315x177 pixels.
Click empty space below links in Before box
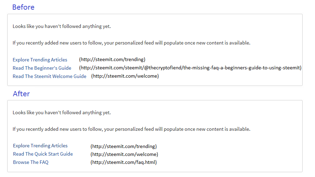(x=155, y=82)
